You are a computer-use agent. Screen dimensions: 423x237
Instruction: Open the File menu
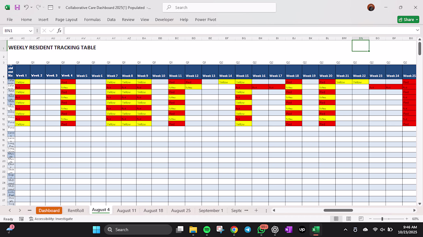click(x=10, y=20)
